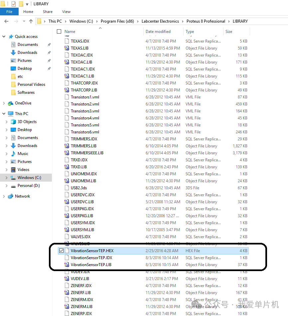
Task: Open the etc folder in Quick access
Action: pos(20,77)
